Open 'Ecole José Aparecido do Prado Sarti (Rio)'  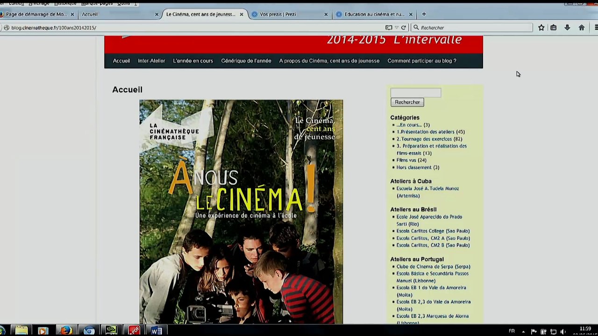(429, 220)
